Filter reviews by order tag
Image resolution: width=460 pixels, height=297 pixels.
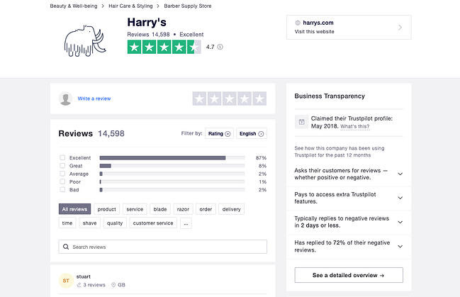pyautogui.click(x=206, y=209)
